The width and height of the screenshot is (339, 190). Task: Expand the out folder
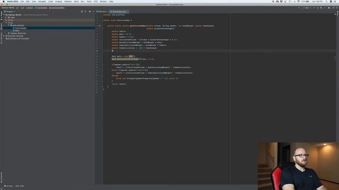coord(6,20)
